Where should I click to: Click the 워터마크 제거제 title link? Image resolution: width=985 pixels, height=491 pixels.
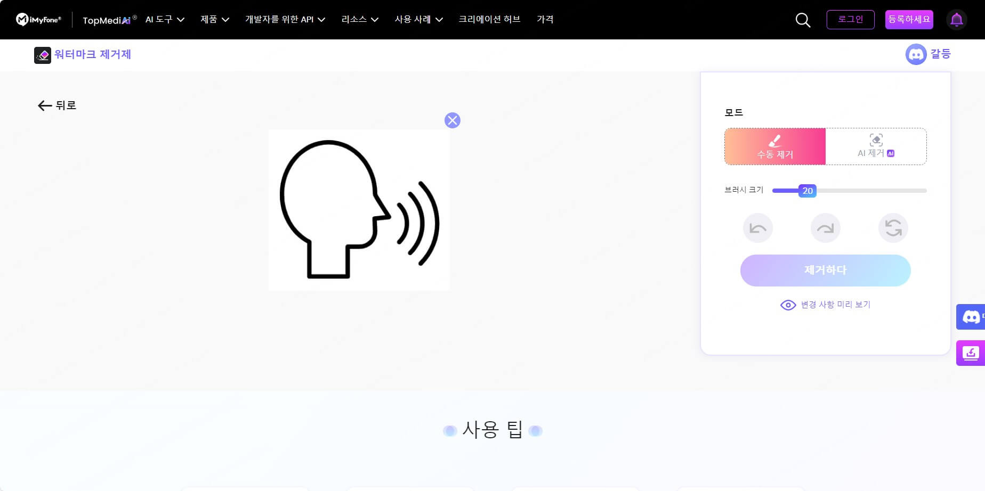pyautogui.click(x=93, y=54)
